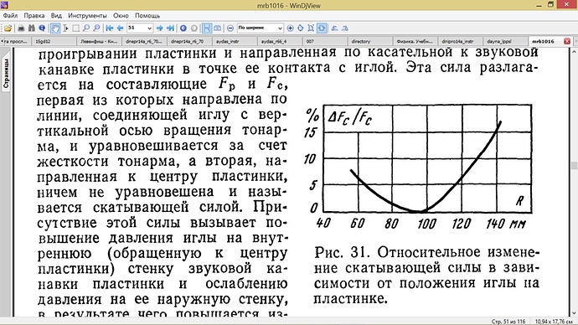This screenshot has width=578, height=325.
Task: Switch to the 15gd12 tab
Action: tap(54, 41)
